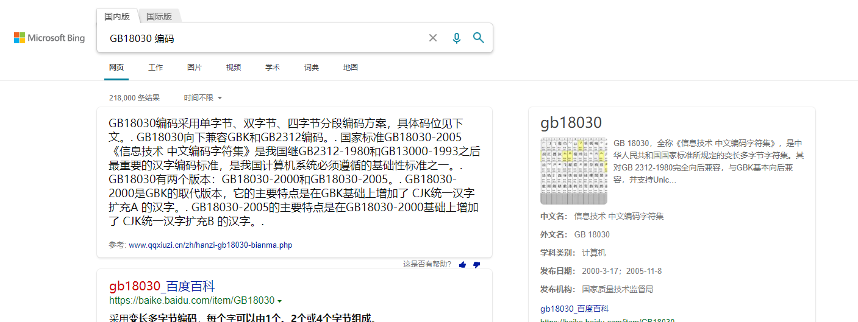Switch to 国内版 tab
The height and width of the screenshot is (322, 858).
(117, 16)
